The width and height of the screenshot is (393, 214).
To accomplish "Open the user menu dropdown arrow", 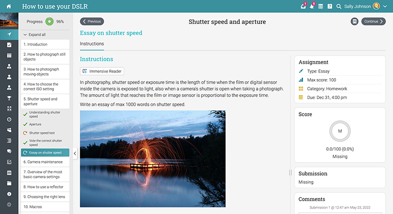I will pos(385,6).
